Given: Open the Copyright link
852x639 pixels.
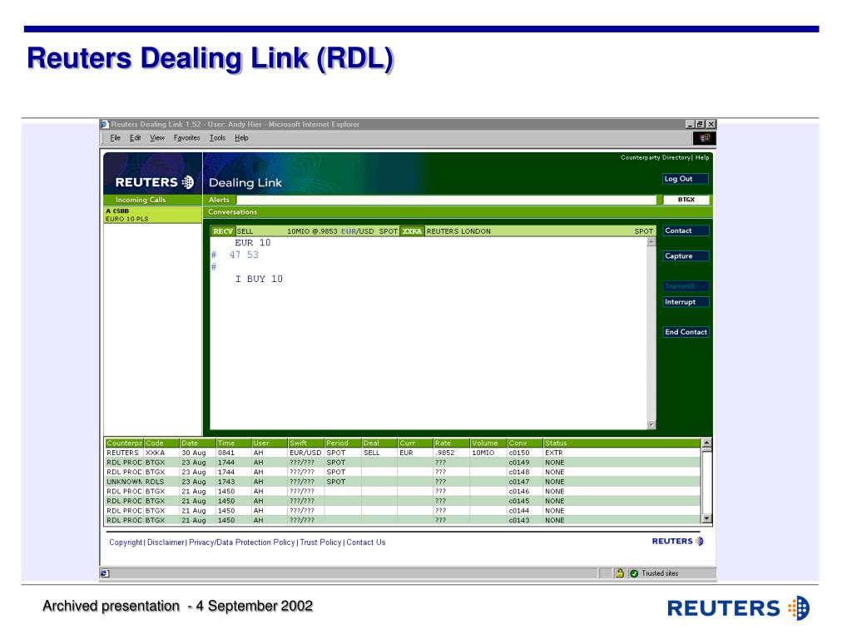Looking at the screenshot, I should coord(126,542).
